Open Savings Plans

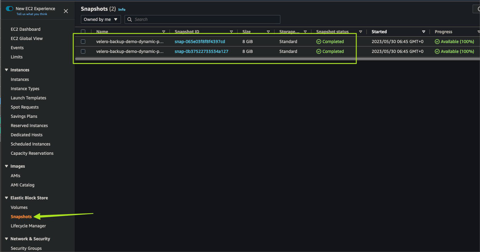tap(24, 116)
